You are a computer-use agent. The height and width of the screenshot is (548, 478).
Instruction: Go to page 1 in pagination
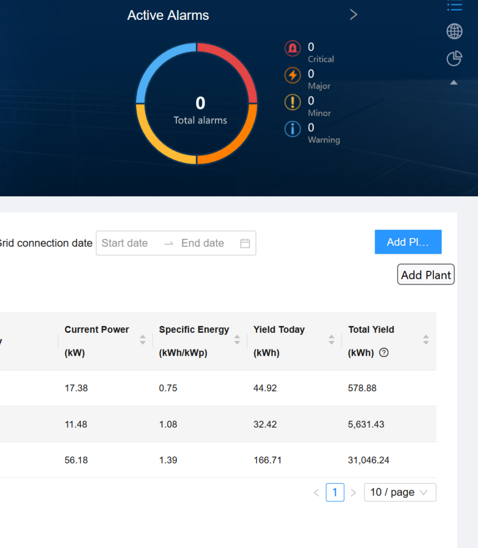335,492
